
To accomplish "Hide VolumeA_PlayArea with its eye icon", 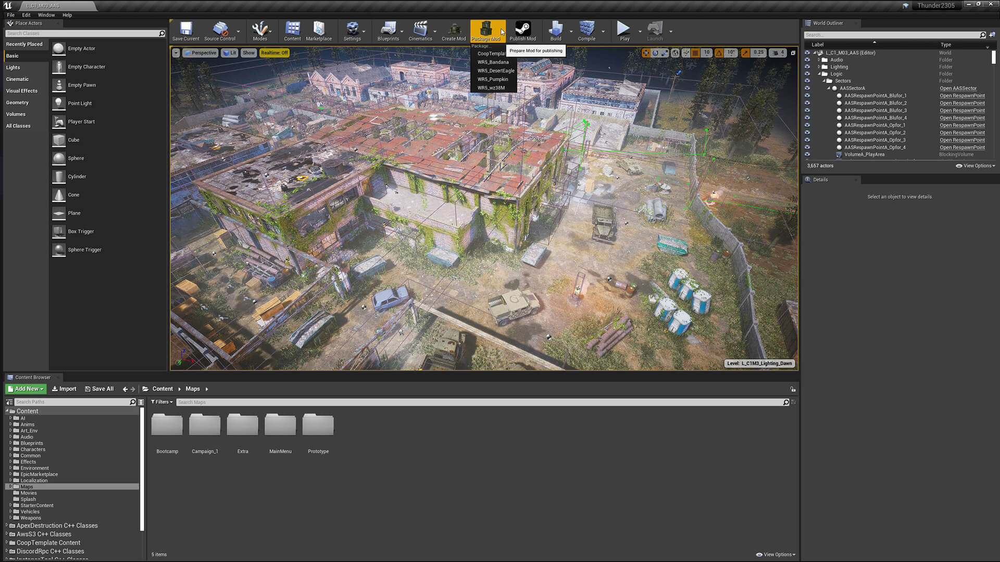I will tap(807, 154).
